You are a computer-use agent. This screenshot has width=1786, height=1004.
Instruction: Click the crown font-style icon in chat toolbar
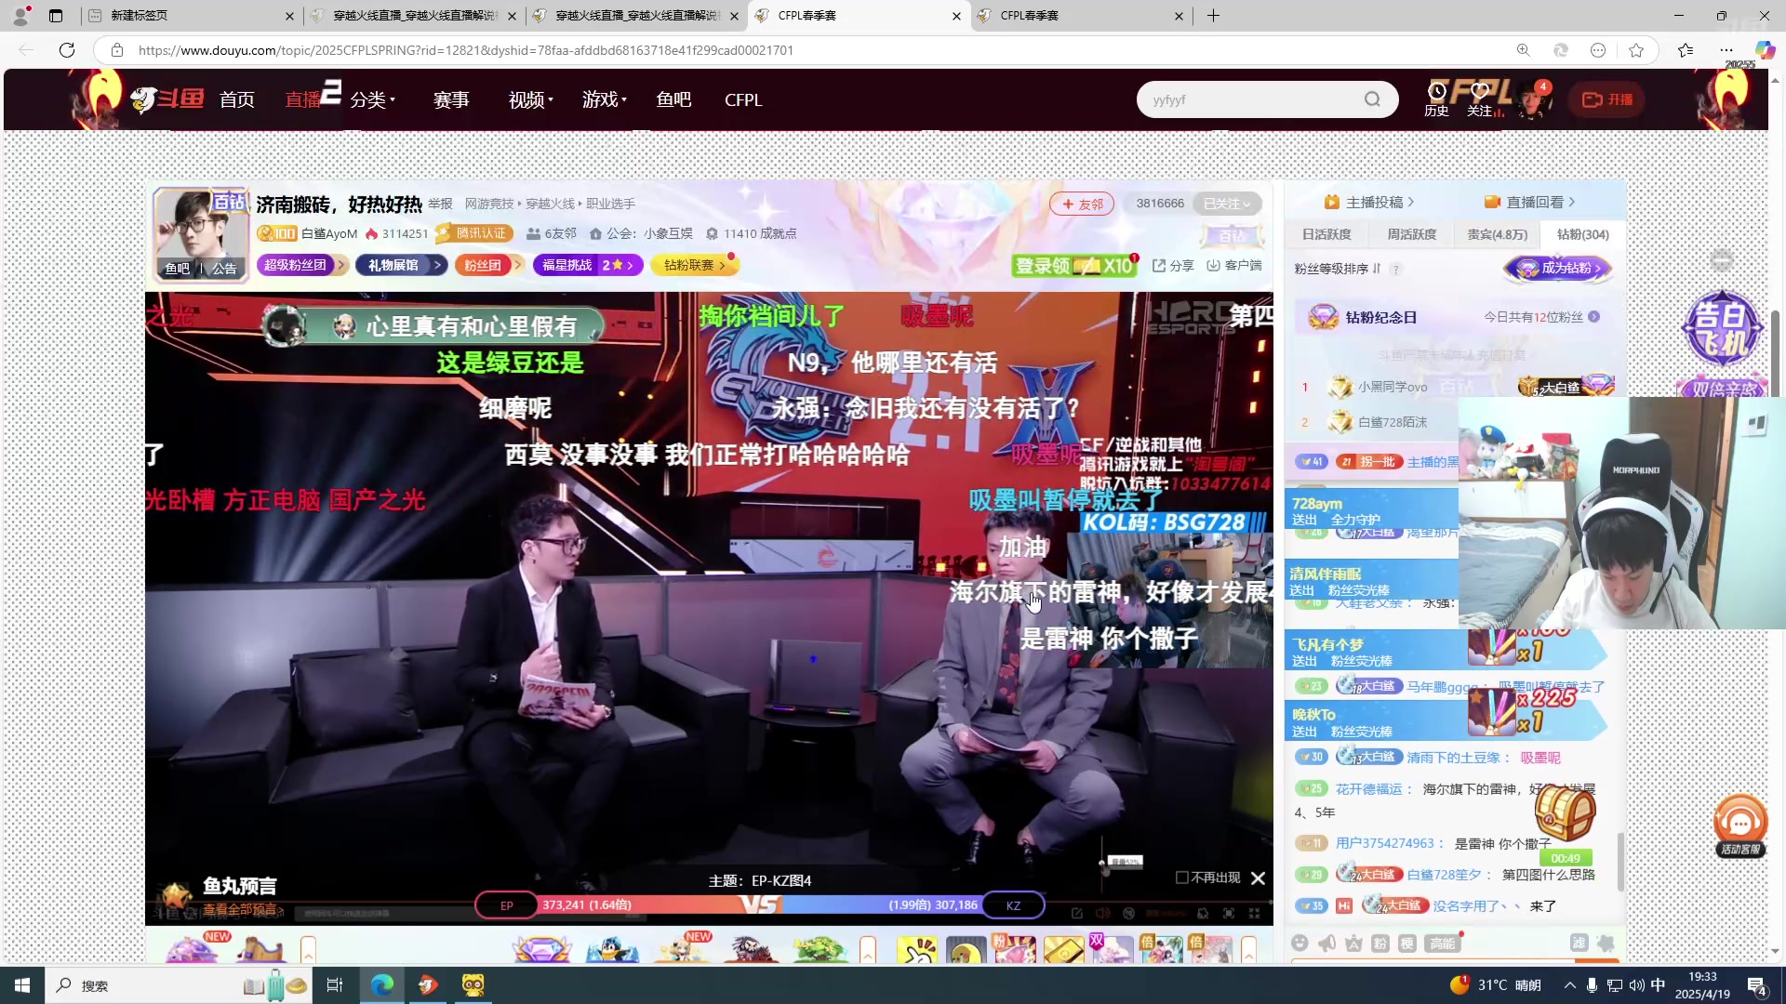1353,943
